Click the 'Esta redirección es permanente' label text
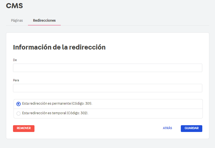Viewport: 215px width, 148px height. [47, 104]
